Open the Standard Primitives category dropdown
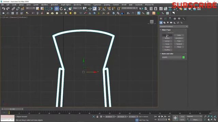 point(173,26)
